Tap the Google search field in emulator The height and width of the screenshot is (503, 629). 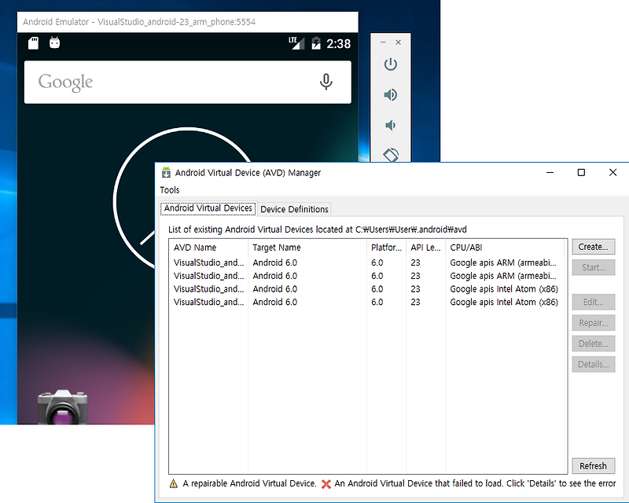188,83
